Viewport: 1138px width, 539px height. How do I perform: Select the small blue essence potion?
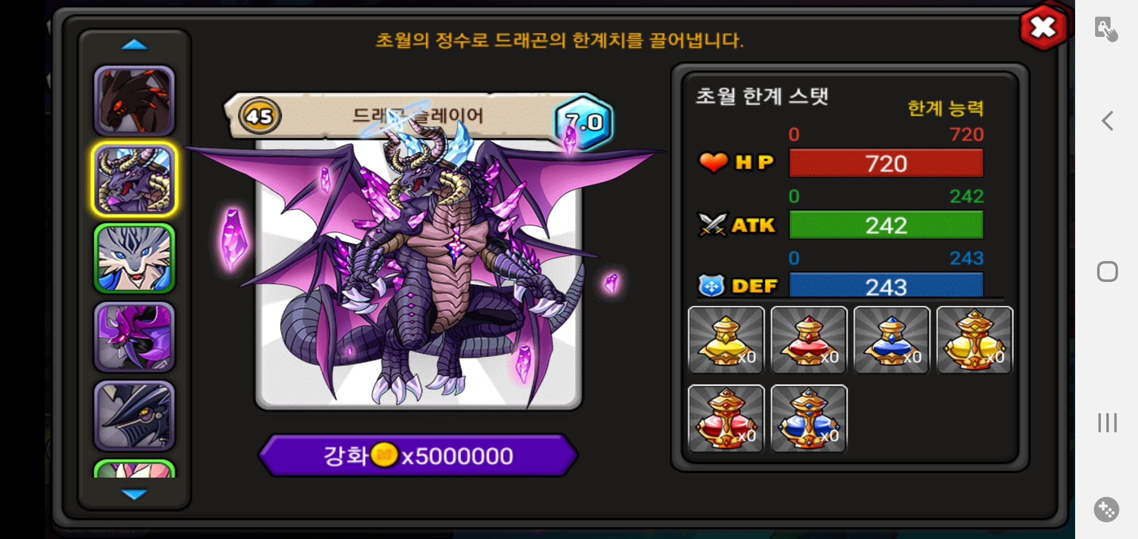tap(892, 340)
